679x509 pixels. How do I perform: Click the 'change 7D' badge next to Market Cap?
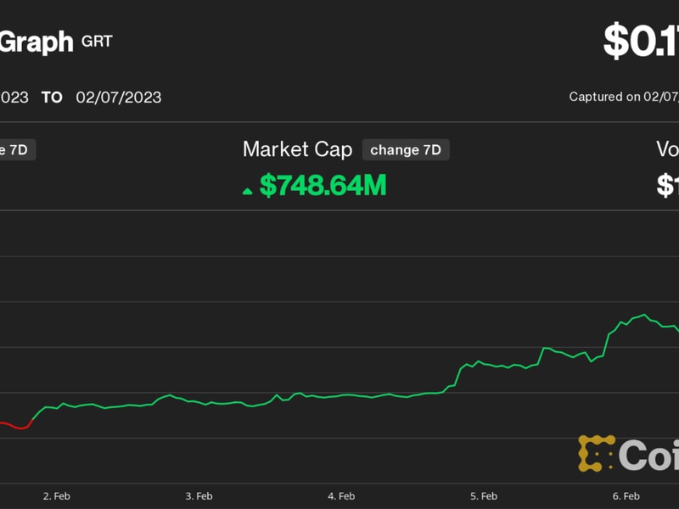406,150
